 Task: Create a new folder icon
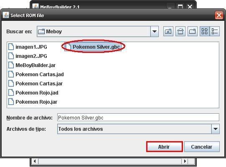(193, 31)
